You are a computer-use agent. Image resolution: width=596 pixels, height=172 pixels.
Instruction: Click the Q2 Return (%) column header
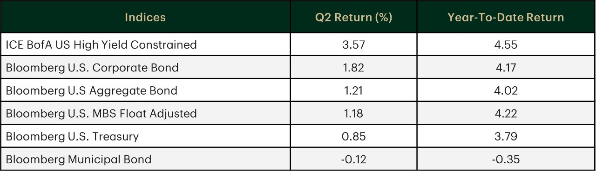coord(354,18)
